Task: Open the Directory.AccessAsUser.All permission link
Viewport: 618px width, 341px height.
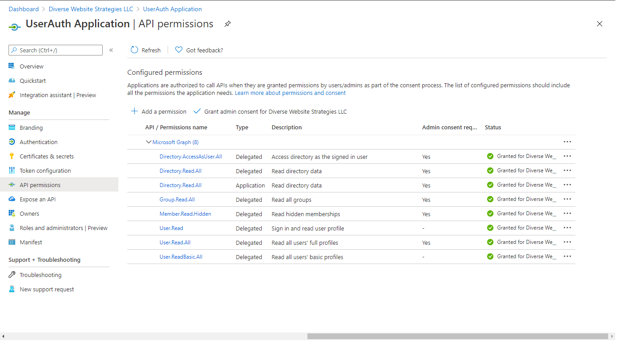Action: pos(191,157)
